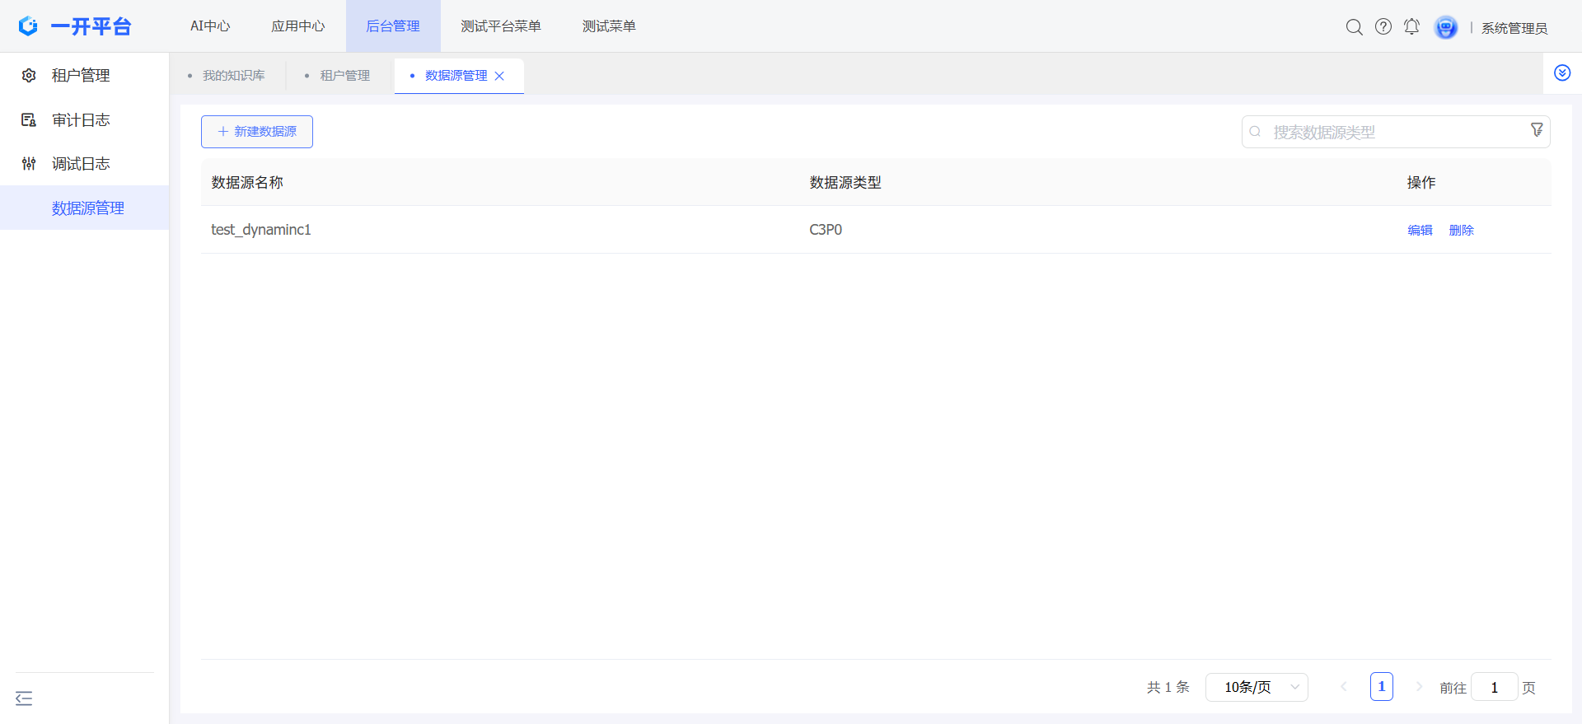Open the help question mark icon
Viewport: 1582px width, 724px height.
1383,27
